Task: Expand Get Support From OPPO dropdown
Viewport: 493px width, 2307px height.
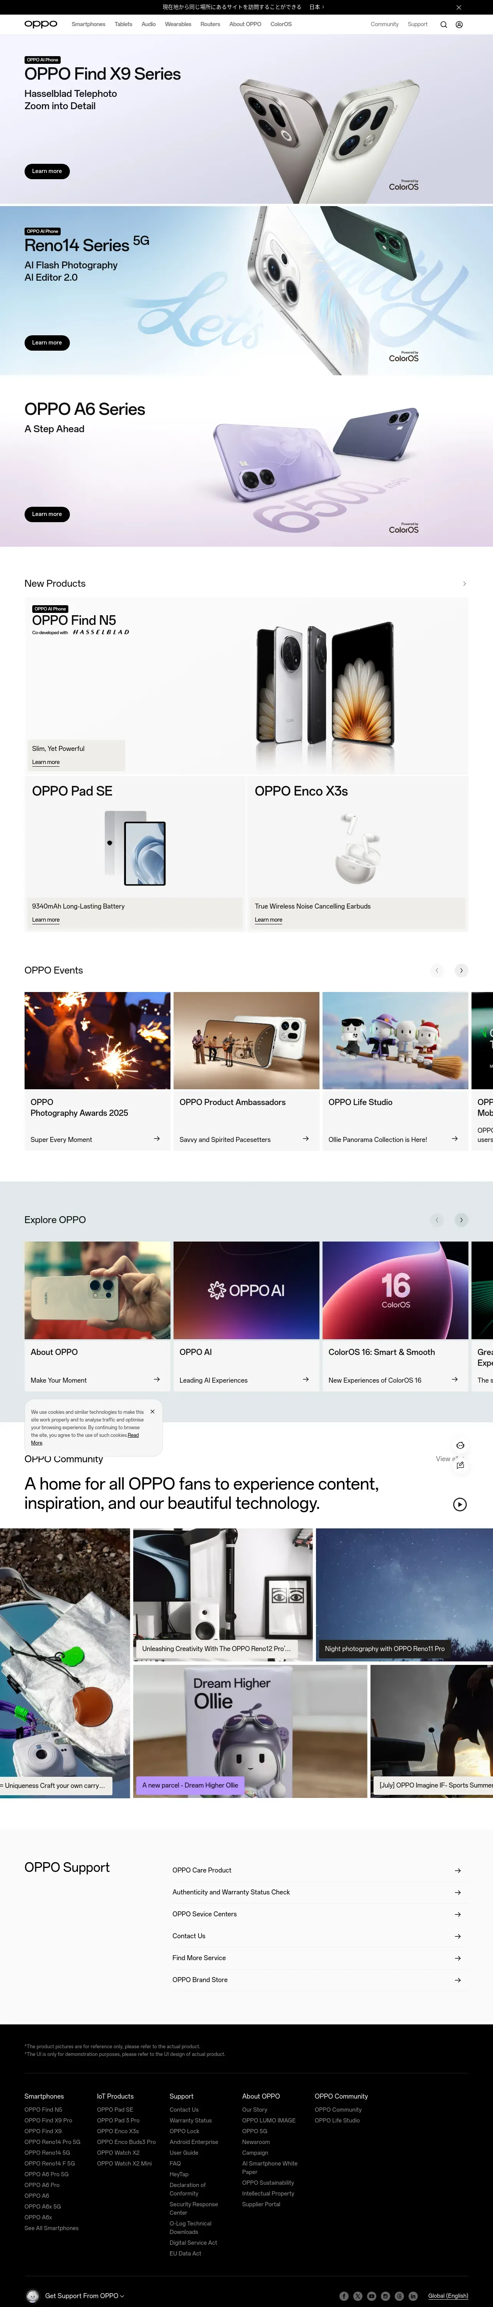Action: [84, 2295]
